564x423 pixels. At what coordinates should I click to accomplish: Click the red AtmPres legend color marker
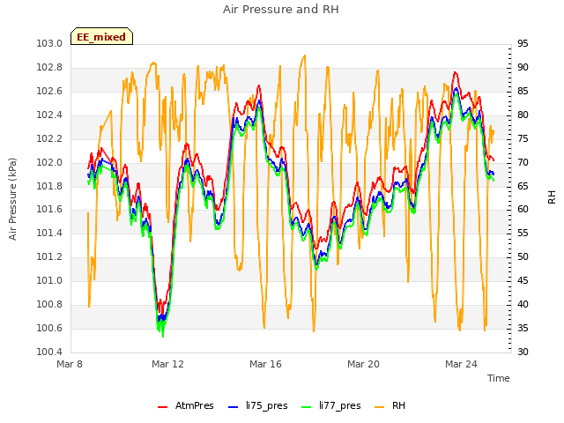pyautogui.click(x=162, y=407)
